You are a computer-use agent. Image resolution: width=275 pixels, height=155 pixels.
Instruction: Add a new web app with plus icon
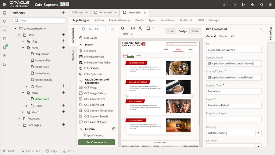[63, 13]
